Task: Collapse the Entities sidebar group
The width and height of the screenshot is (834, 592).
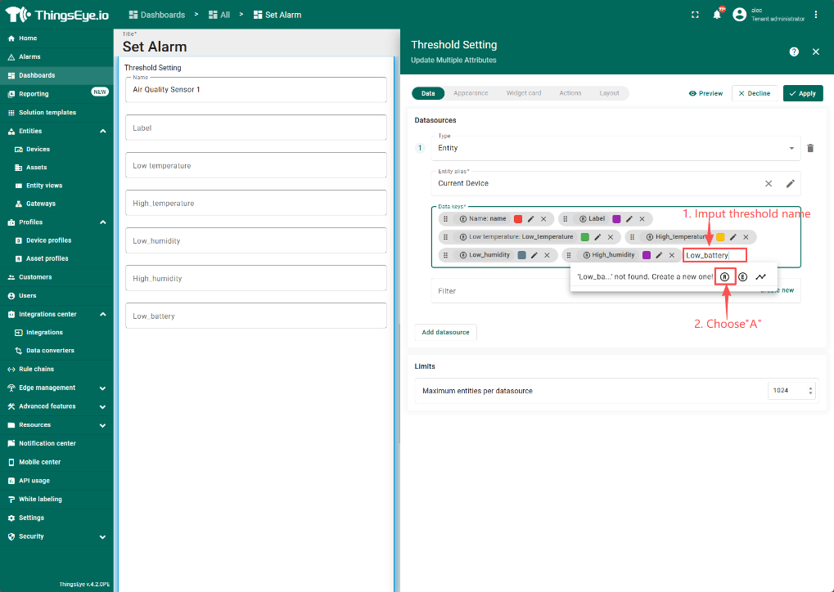Action: point(102,131)
